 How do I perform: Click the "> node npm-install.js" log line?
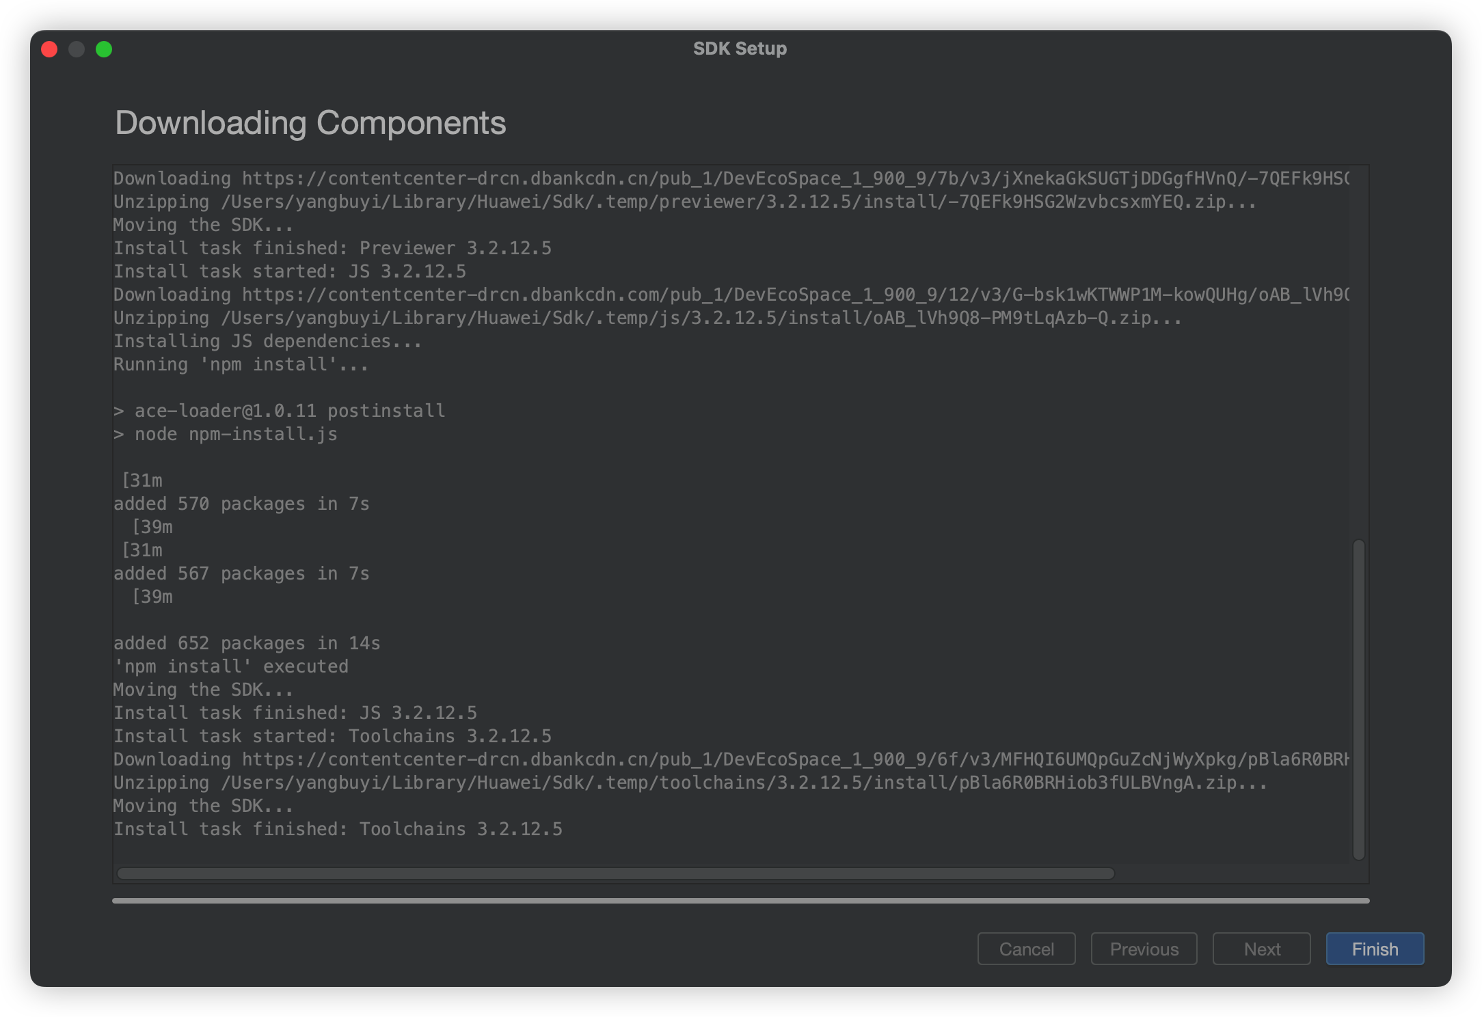[x=226, y=434]
